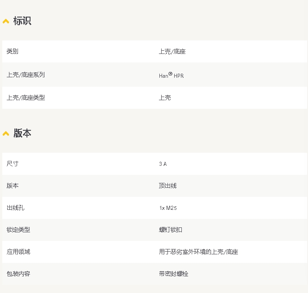The image size is (308, 293).
Task: Select the 上壳/底座 category value
Action: [x=172, y=52]
